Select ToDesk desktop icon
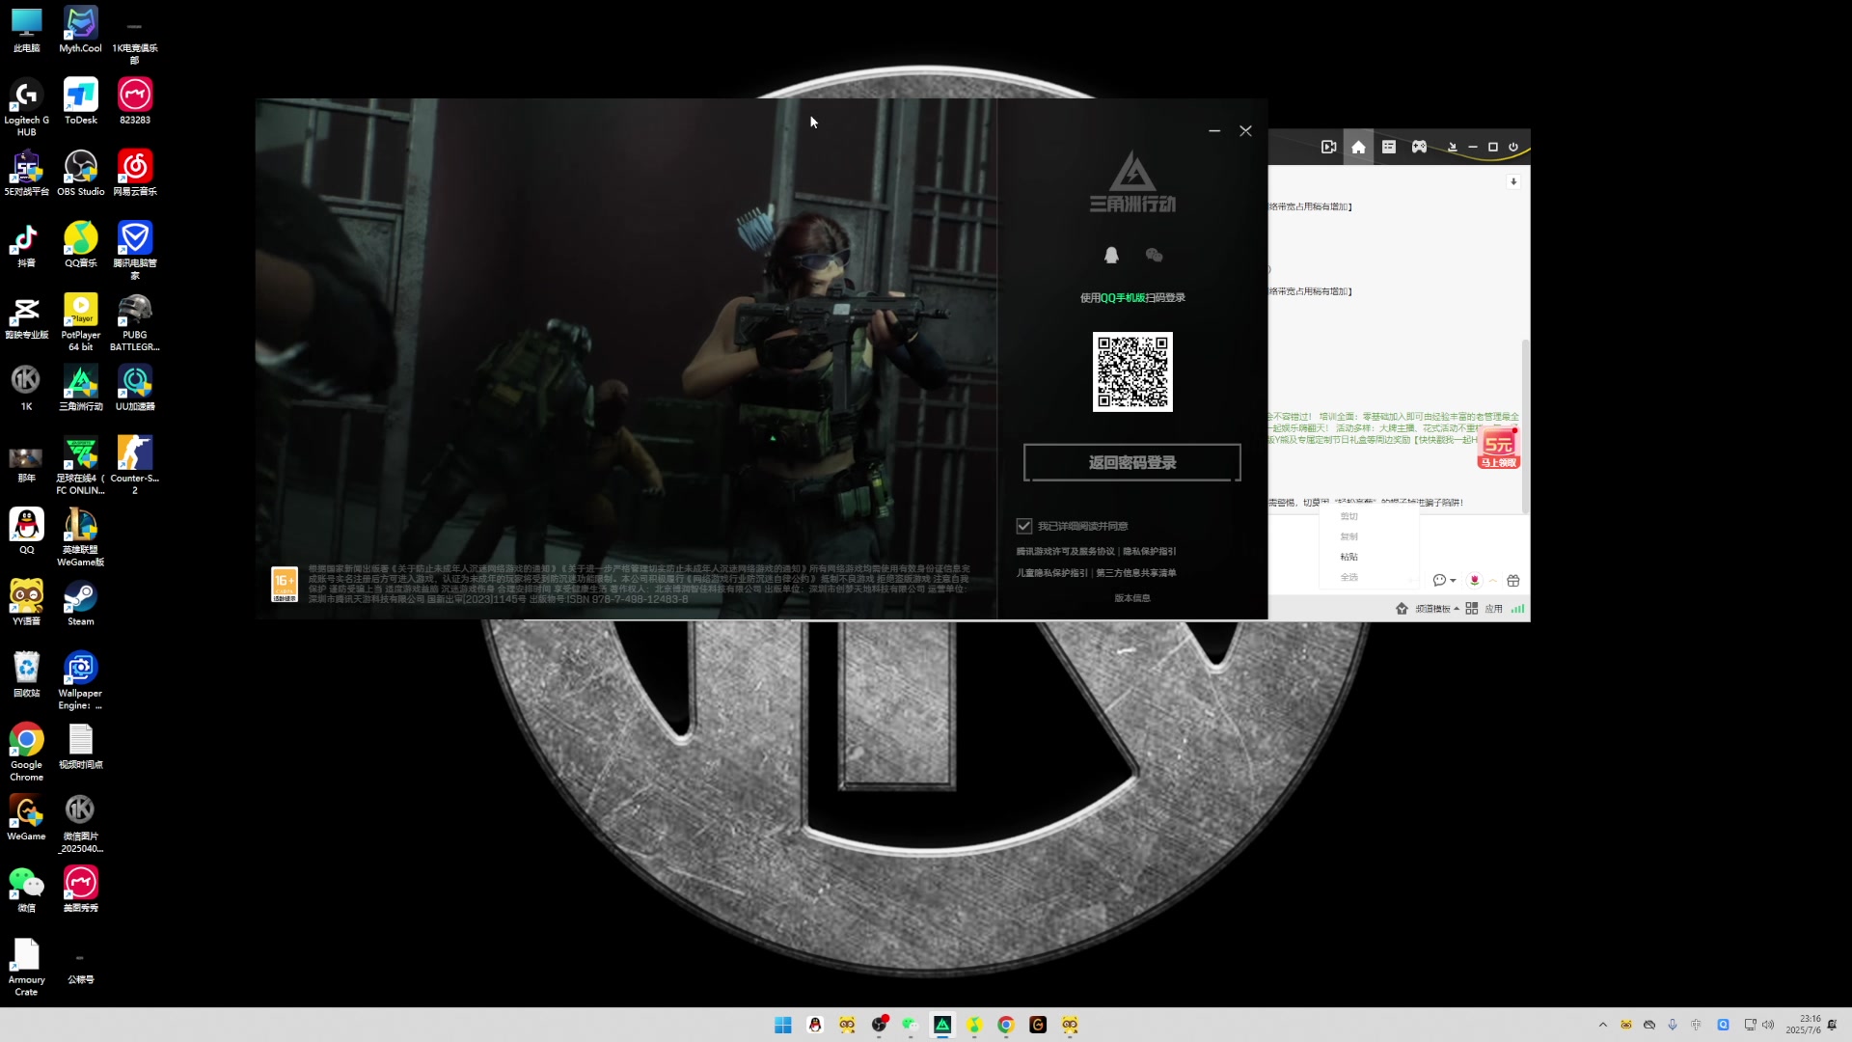This screenshot has width=1852, height=1042. (80, 101)
